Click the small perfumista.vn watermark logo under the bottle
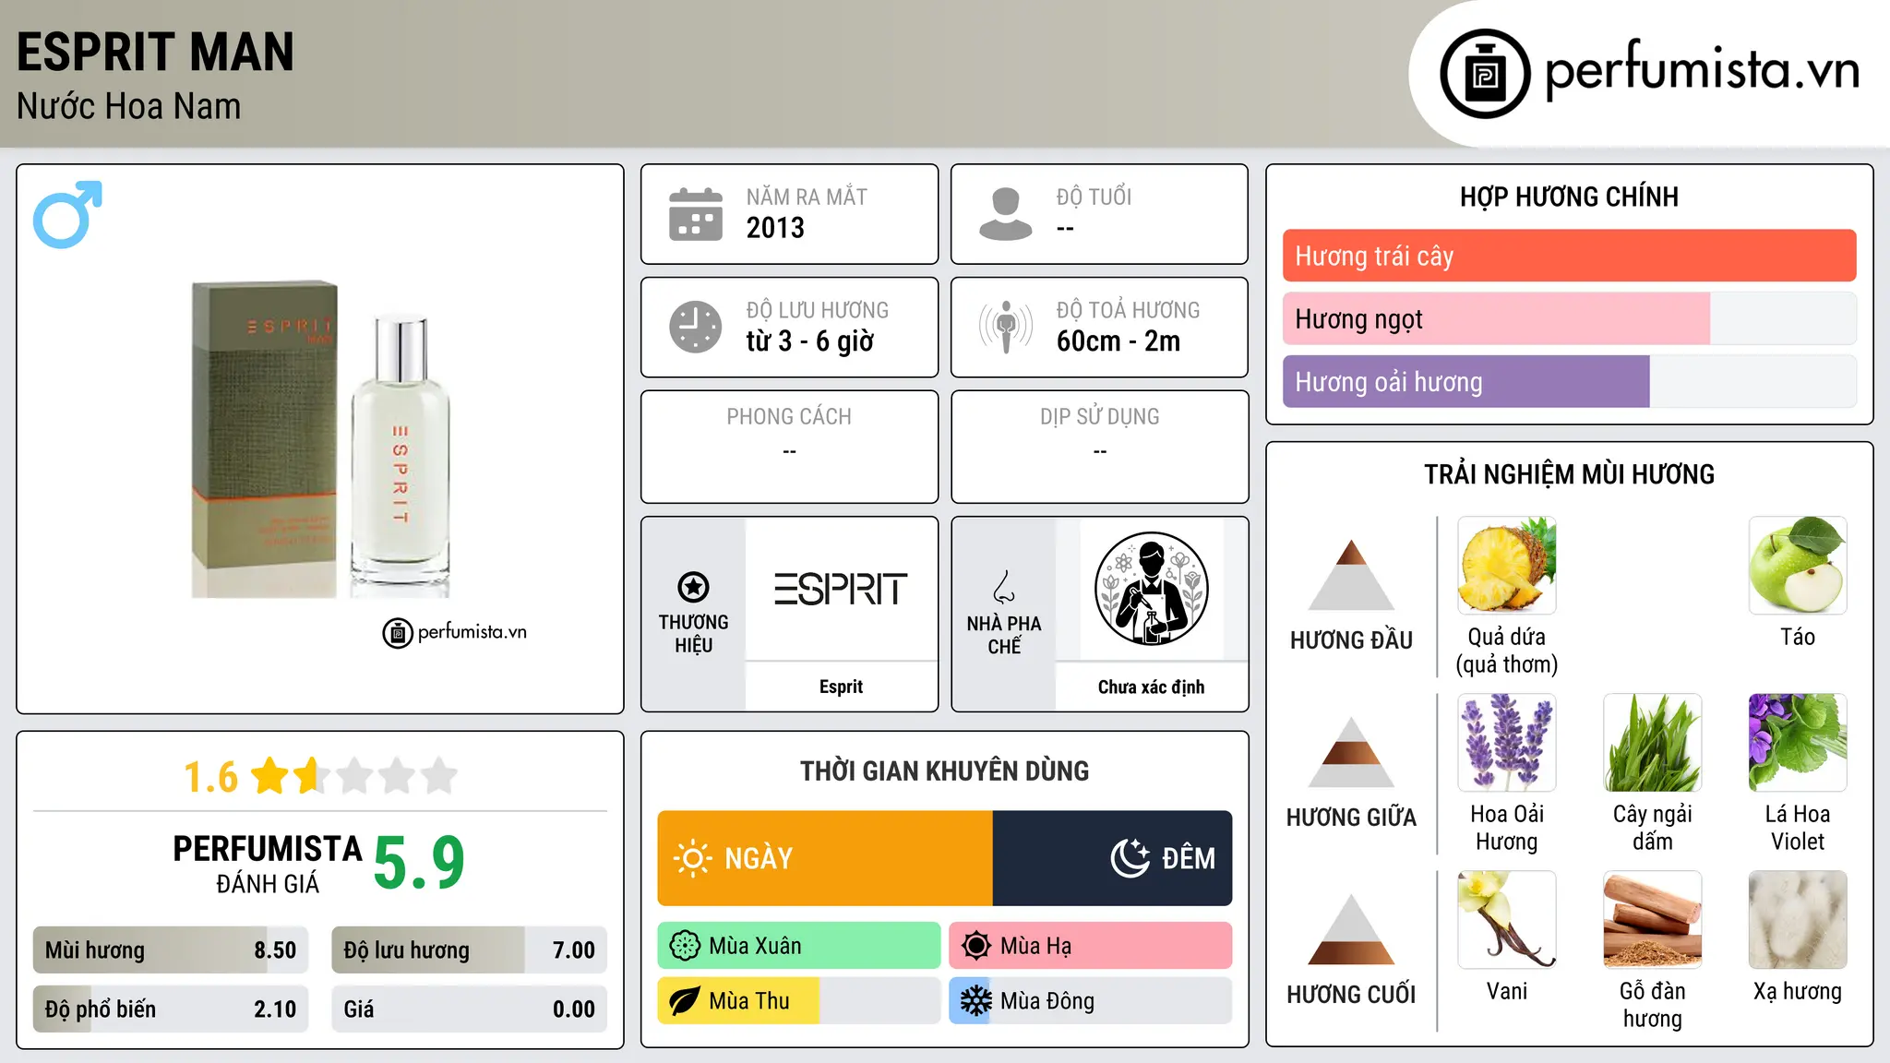Image resolution: width=1890 pixels, height=1063 pixels. [454, 632]
